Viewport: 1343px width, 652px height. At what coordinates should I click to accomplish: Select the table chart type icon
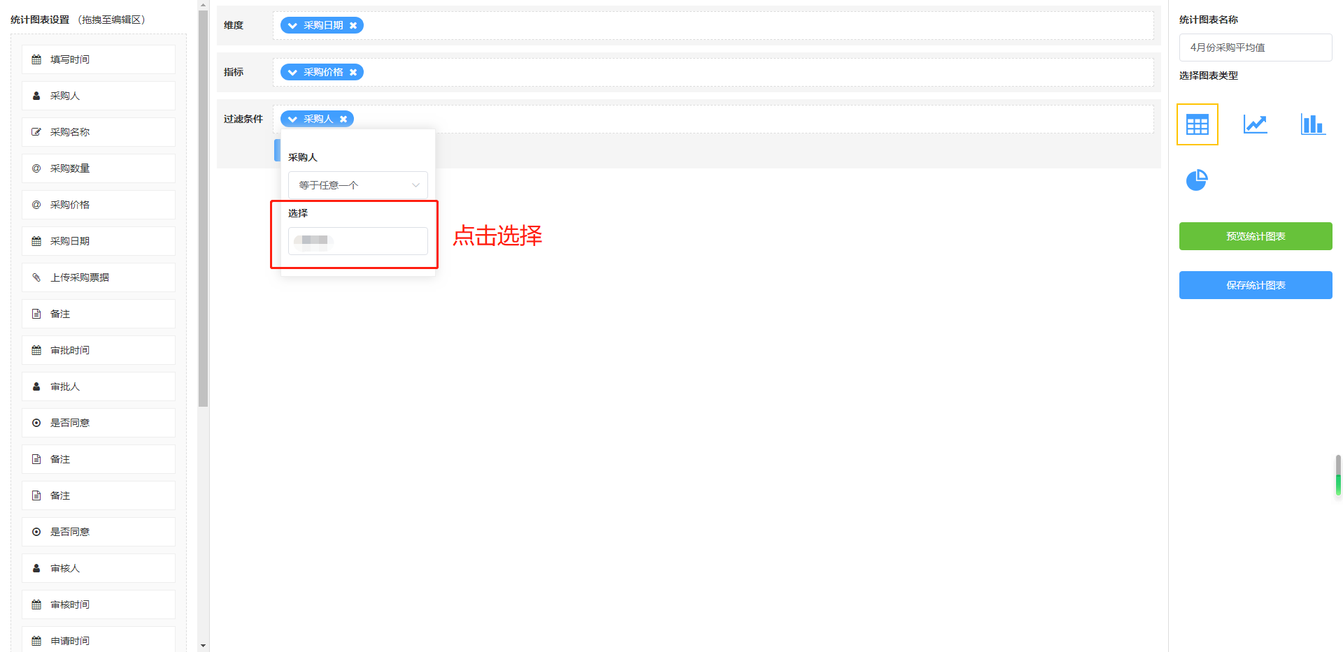1197,124
